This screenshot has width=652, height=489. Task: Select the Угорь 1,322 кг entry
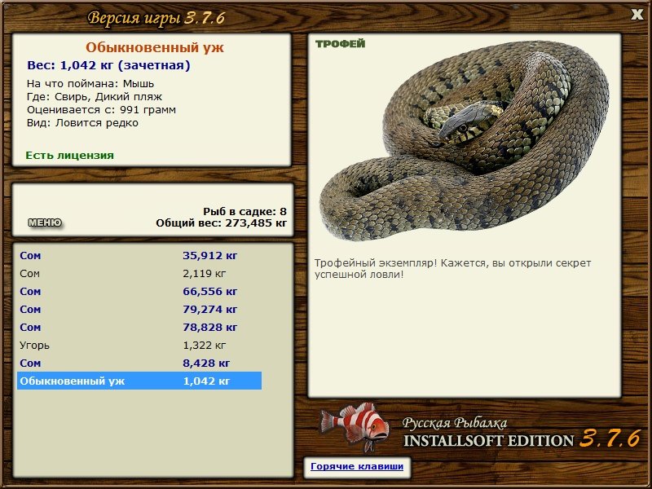[x=139, y=345]
